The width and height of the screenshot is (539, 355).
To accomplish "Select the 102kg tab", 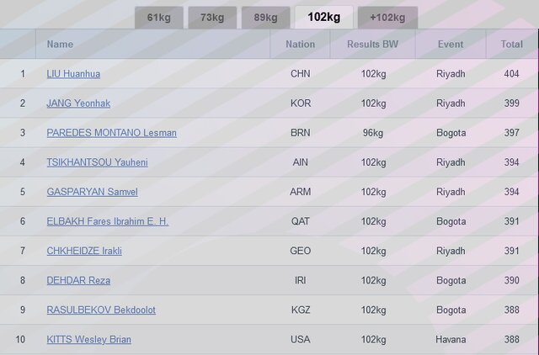I will [323, 18].
